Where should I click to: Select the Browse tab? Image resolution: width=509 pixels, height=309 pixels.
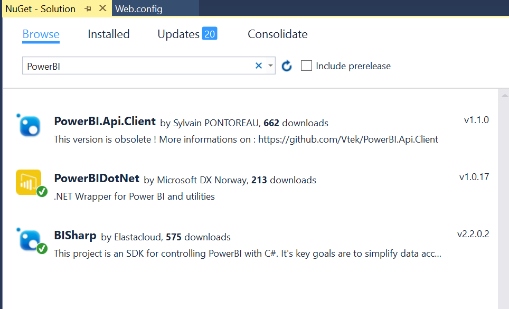tap(41, 34)
